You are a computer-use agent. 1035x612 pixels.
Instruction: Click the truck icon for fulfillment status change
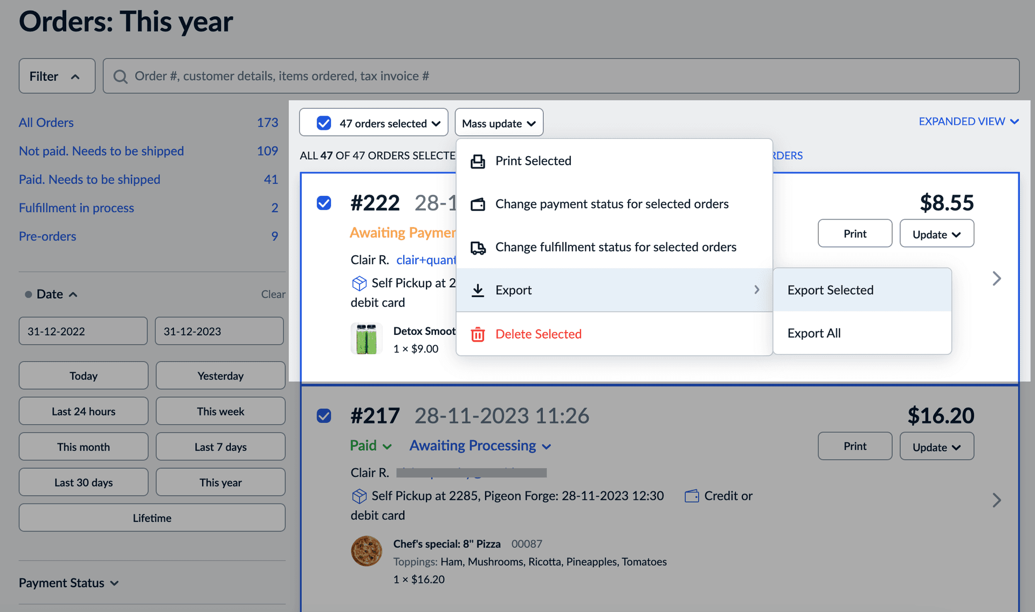tap(478, 247)
